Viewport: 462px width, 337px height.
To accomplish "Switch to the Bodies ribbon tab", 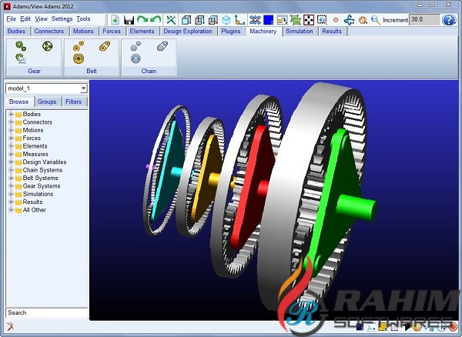I will click(x=16, y=32).
